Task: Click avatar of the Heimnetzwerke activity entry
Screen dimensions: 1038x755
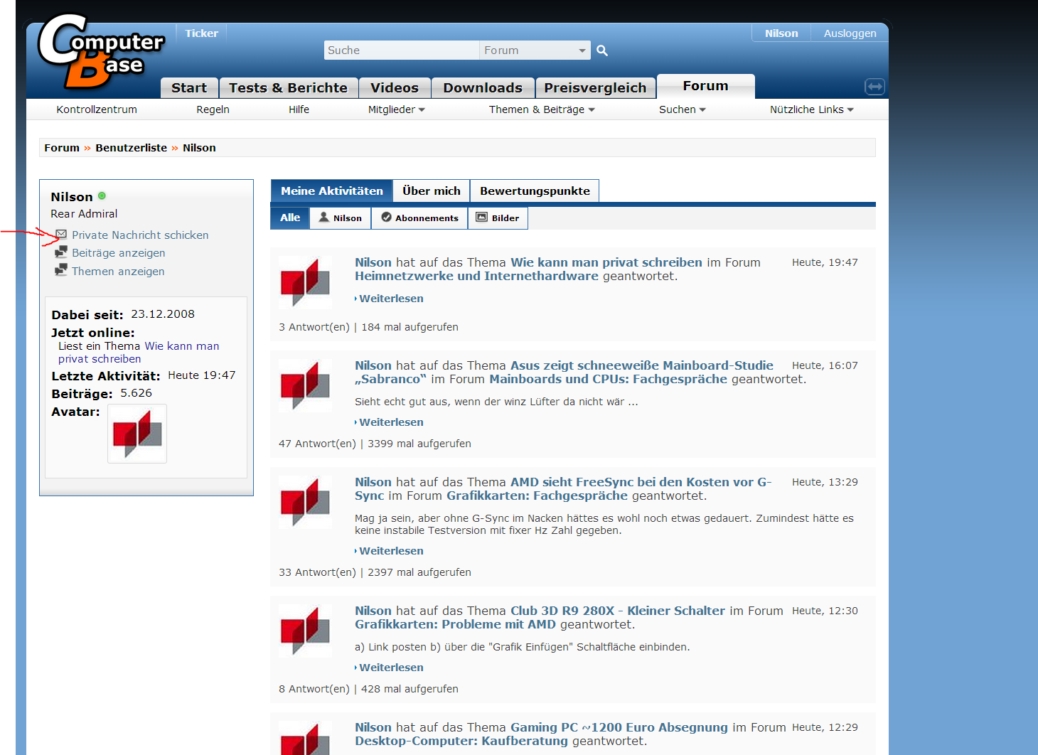Action: click(x=305, y=282)
